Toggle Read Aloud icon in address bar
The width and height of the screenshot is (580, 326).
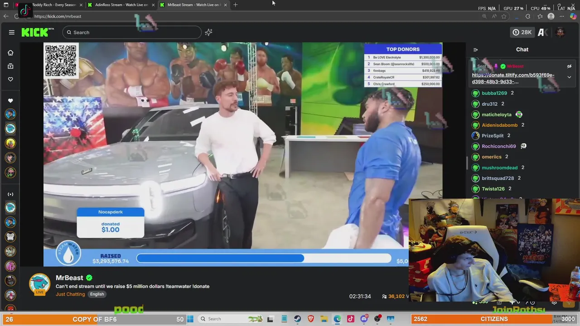coord(494,16)
